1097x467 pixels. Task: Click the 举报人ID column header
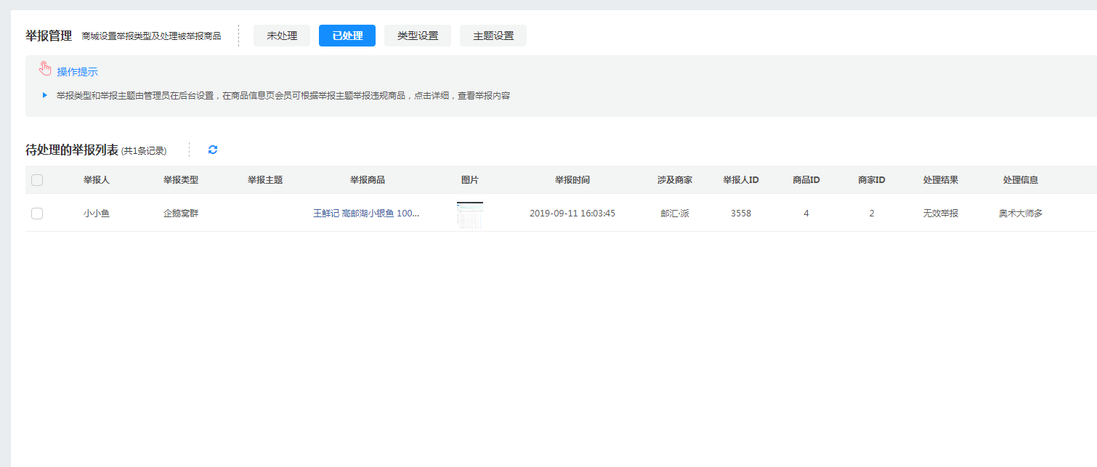click(741, 180)
